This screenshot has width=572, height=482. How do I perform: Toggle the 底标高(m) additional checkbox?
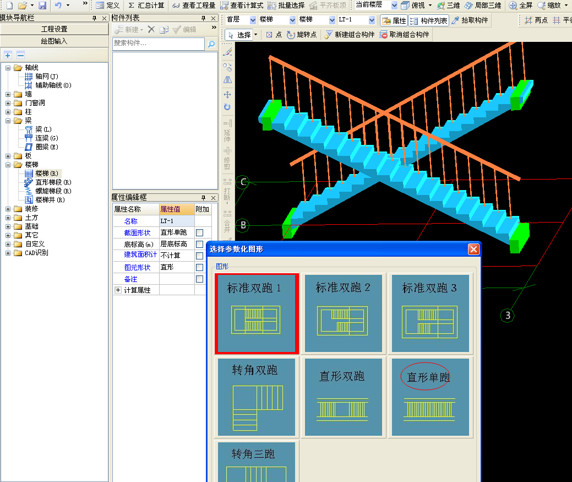[199, 245]
